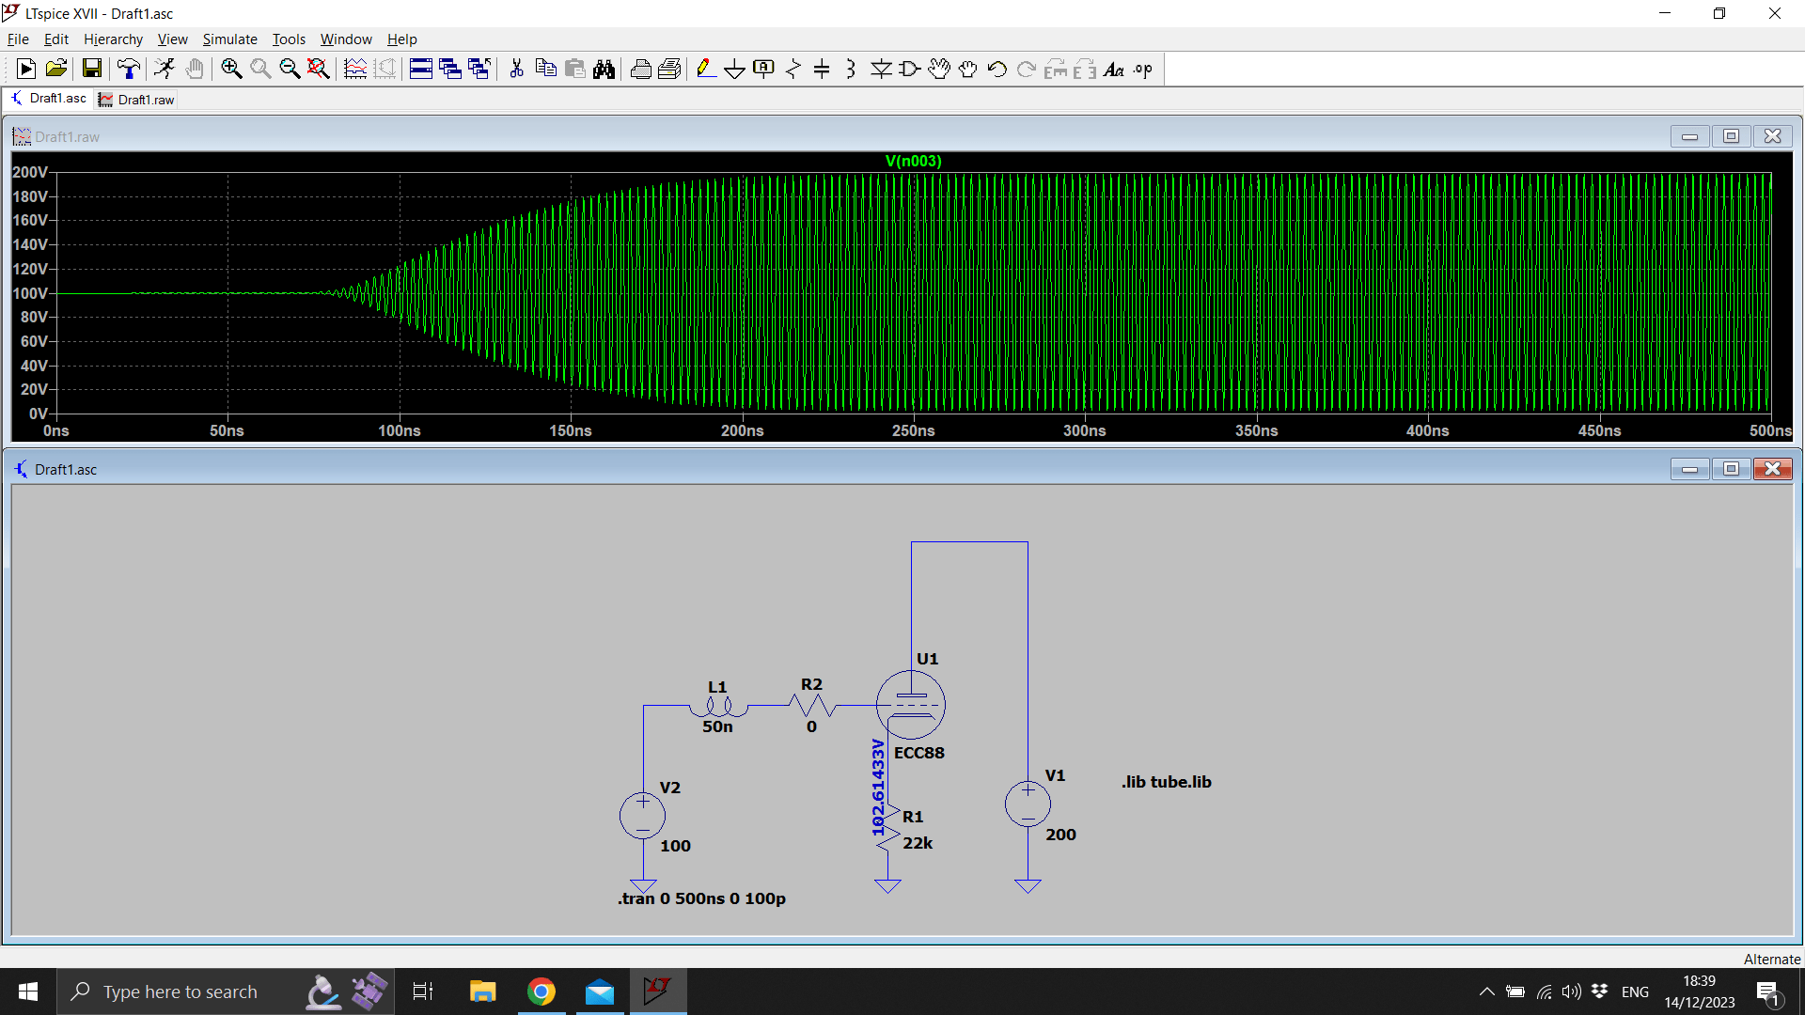Open the Mail app from taskbar
1805x1015 pixels.
(600, 992)
